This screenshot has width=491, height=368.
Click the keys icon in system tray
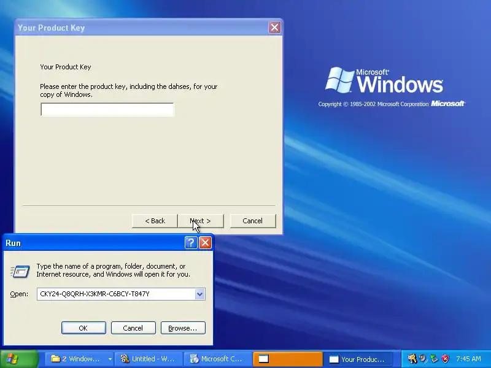[412, 359]
